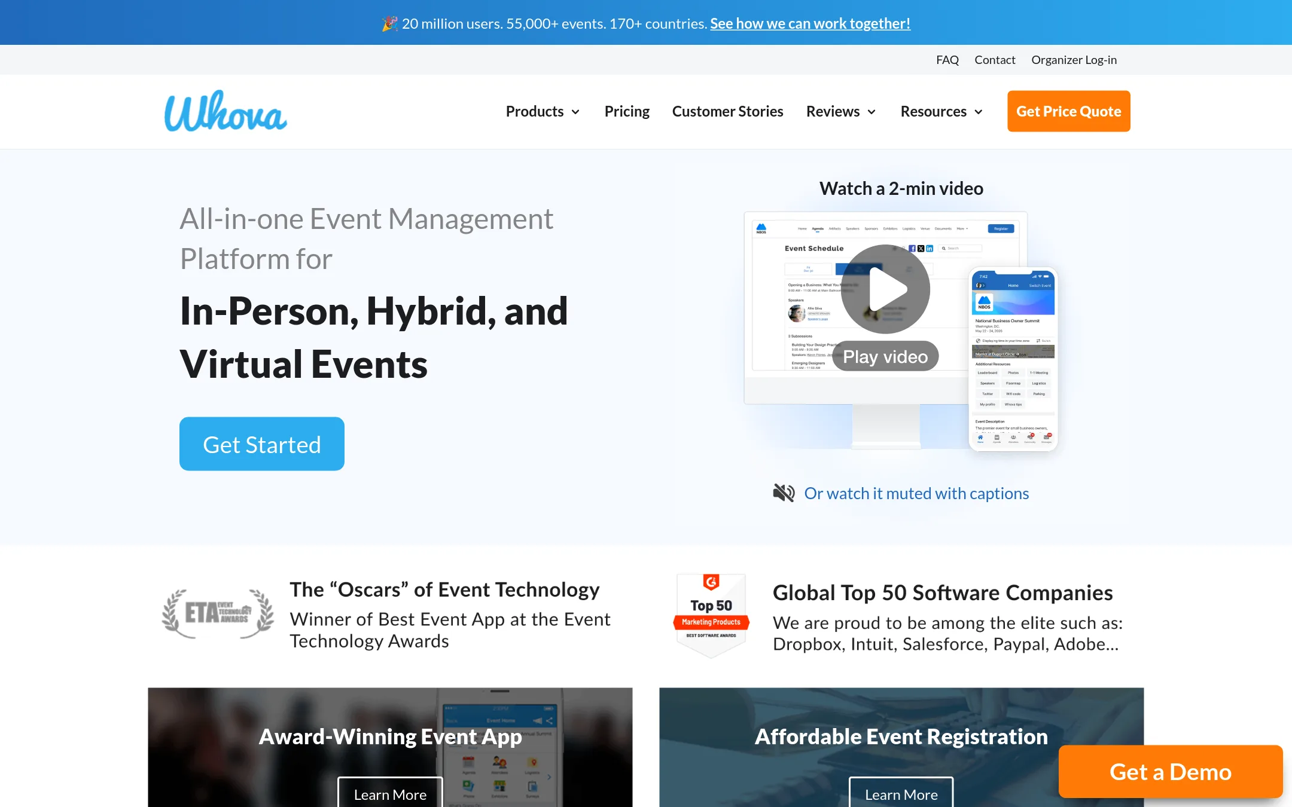Expand the Reviews dropdown menu

841,111
